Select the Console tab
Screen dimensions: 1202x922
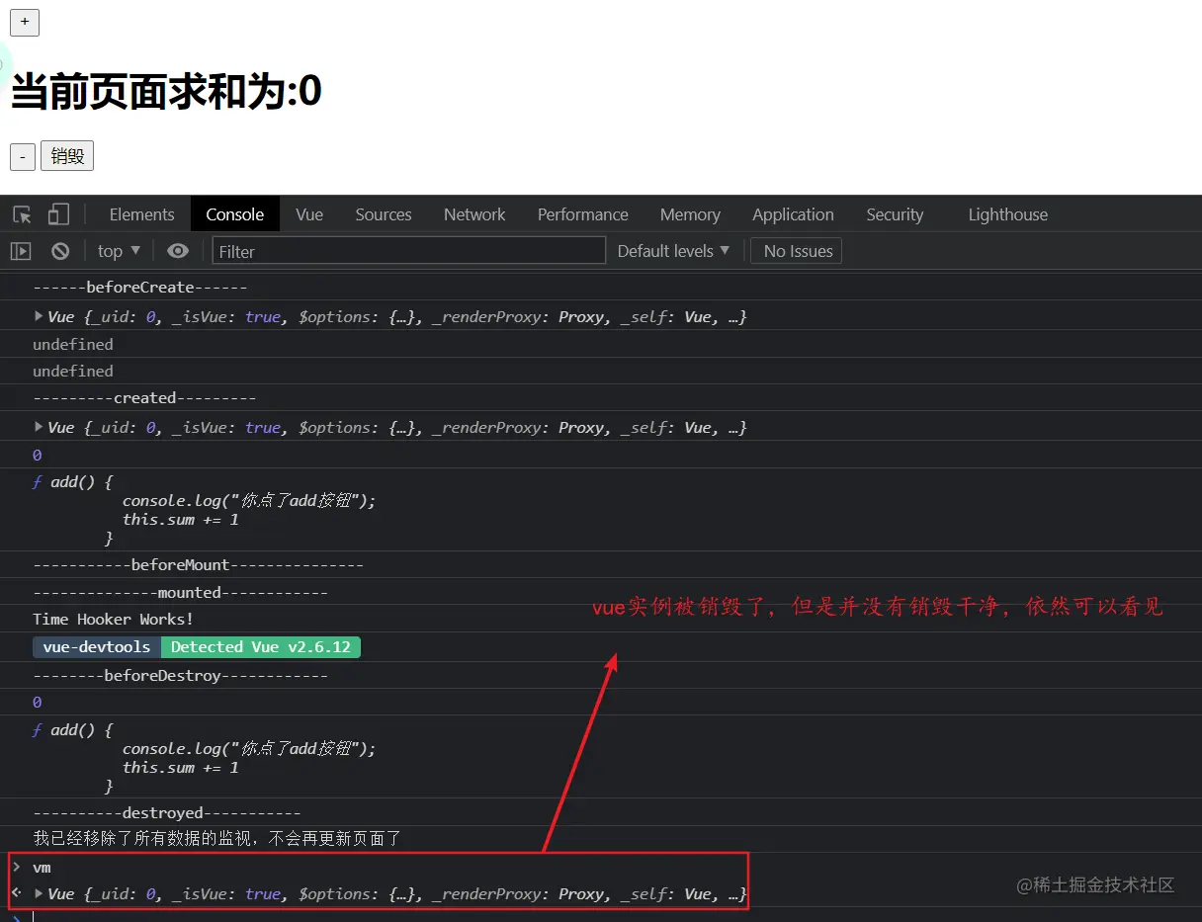[x=235, y=214]
